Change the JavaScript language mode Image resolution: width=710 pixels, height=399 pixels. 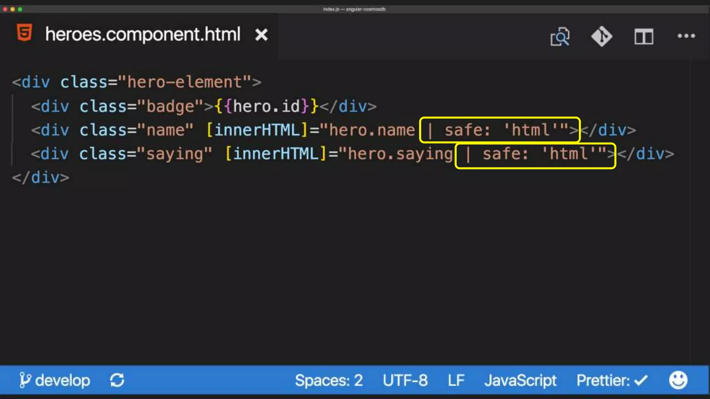click(x=520, y=380)
